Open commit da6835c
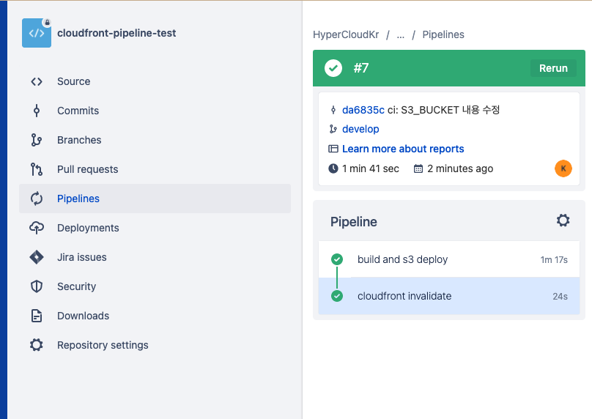Screen dimensions: 592x419 pyautogui.click(x=363, y=110)
